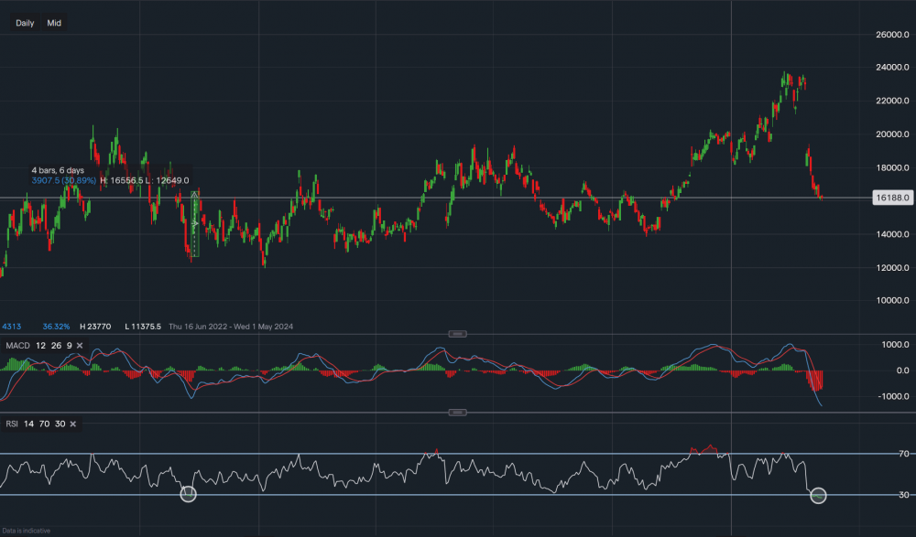Open the Mid price type selector

click(54, 23)
